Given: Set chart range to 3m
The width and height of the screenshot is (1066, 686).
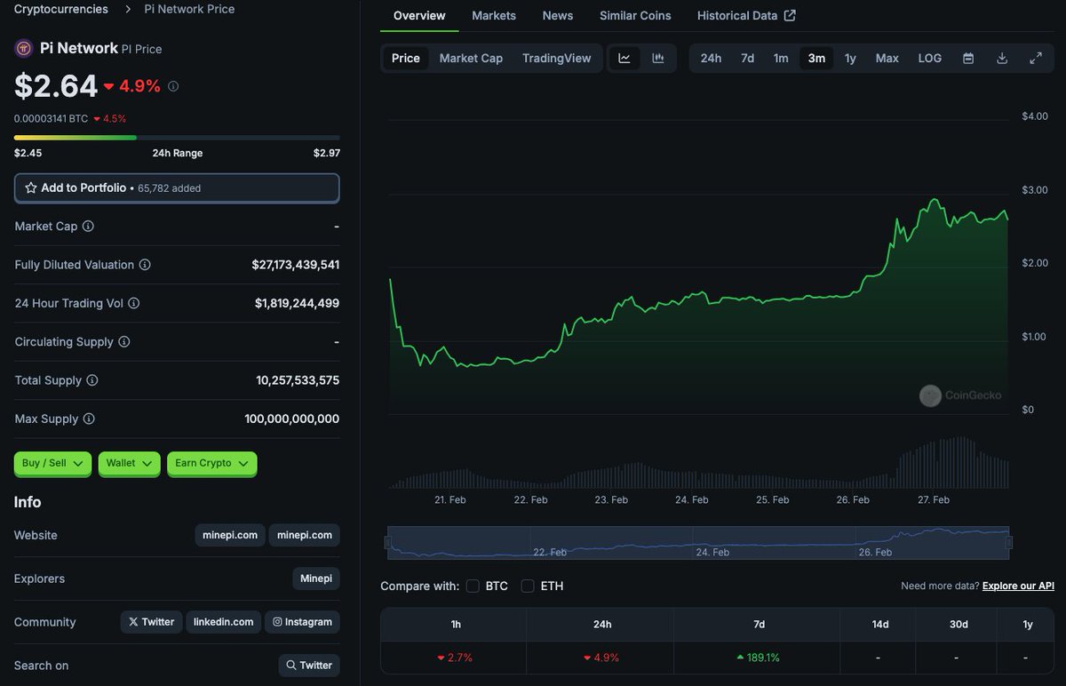Looking at the screenshot, I should tap(816, 58).
